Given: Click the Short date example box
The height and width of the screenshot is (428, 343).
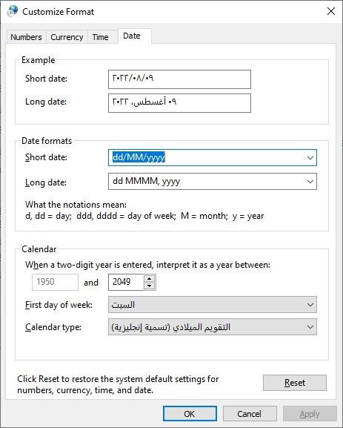Looking at the screenshot, I should (x=179, y=79).
